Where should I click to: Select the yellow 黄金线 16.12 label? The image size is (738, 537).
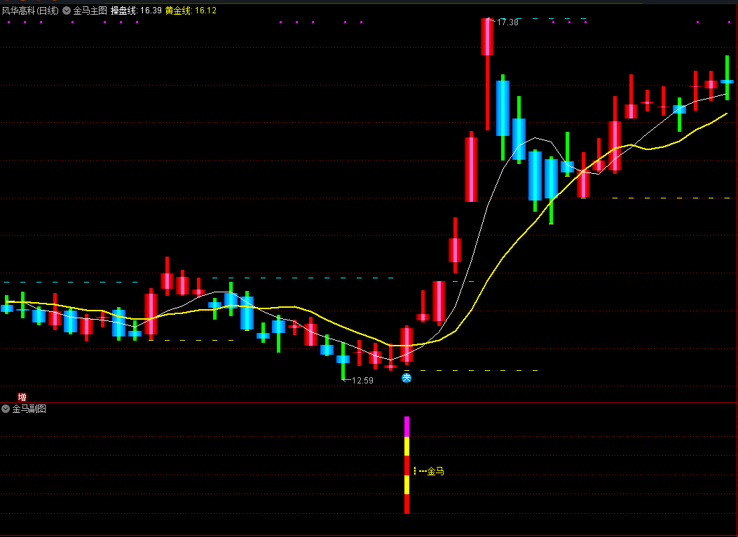(x=191, y=11)
